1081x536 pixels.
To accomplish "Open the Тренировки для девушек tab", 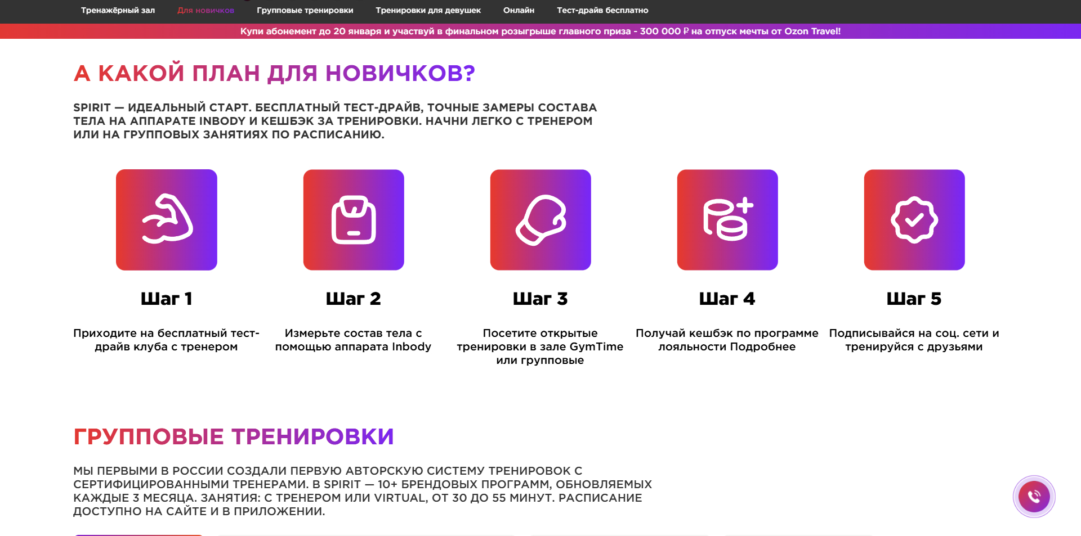I will click(x=428, y=10).
